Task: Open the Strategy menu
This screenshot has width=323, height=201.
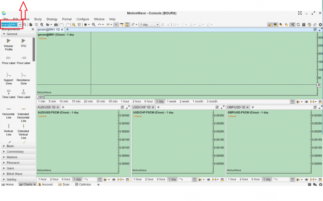Action: point(52,19)
